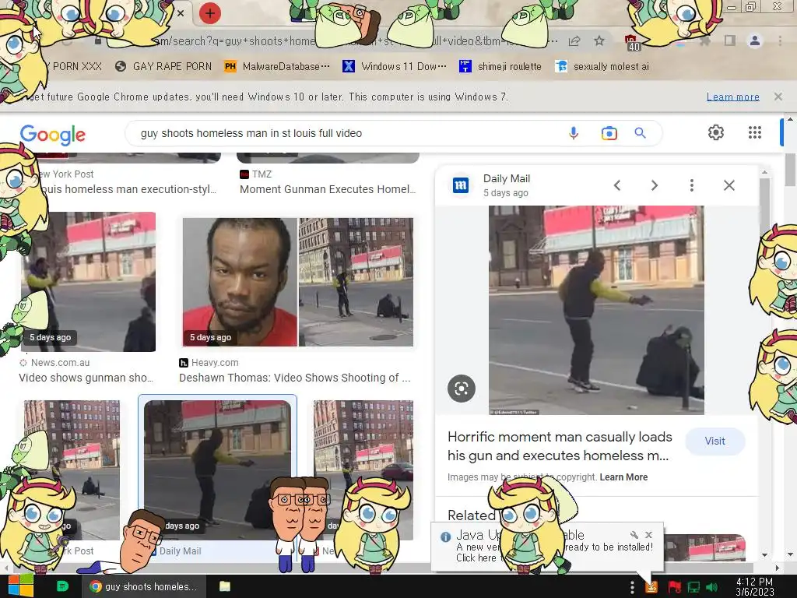This screenshot has height=598, width=797.
Task: Click the Daily Mail source favicon
Action: click(x=461, y=185)
